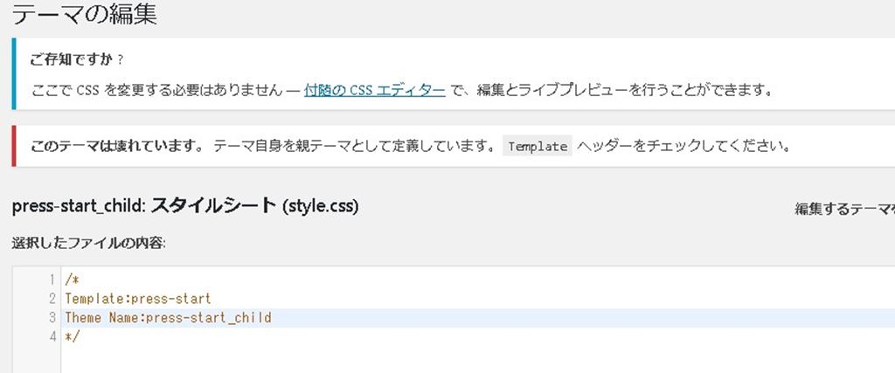Open the 付随の CSS エディター link
The width and height of the screenshot is (895, 373).
[374, 90]
